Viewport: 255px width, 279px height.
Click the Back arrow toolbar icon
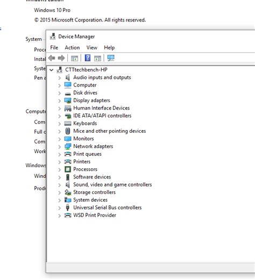coord(52,58)
